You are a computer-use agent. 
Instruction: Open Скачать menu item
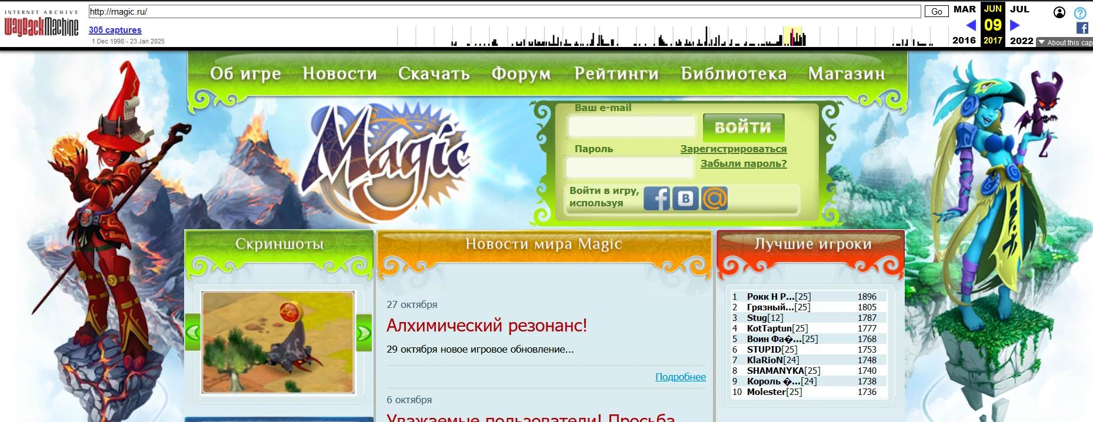(434, 73)
